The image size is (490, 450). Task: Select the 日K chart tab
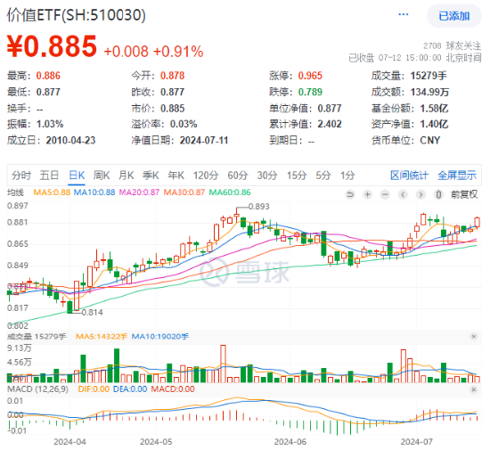[x=77, y=176]
